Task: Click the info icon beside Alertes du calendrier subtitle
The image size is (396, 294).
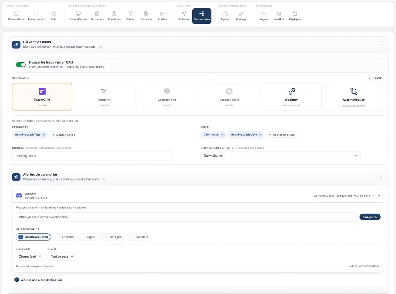Action: pos(104,179)
